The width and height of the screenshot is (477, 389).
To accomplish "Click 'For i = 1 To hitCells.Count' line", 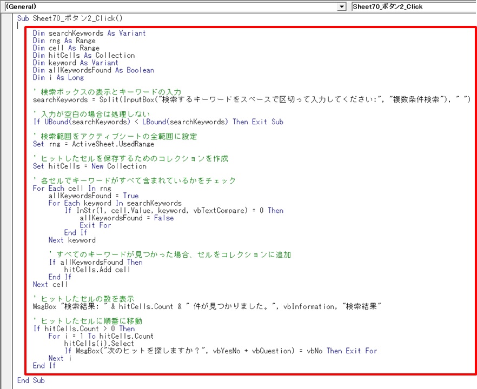I will pos(101,336).
